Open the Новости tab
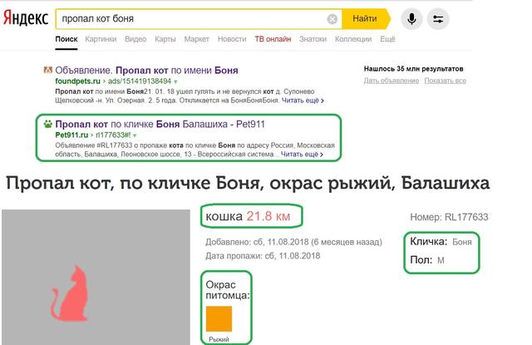 click(x=232, y=39)
